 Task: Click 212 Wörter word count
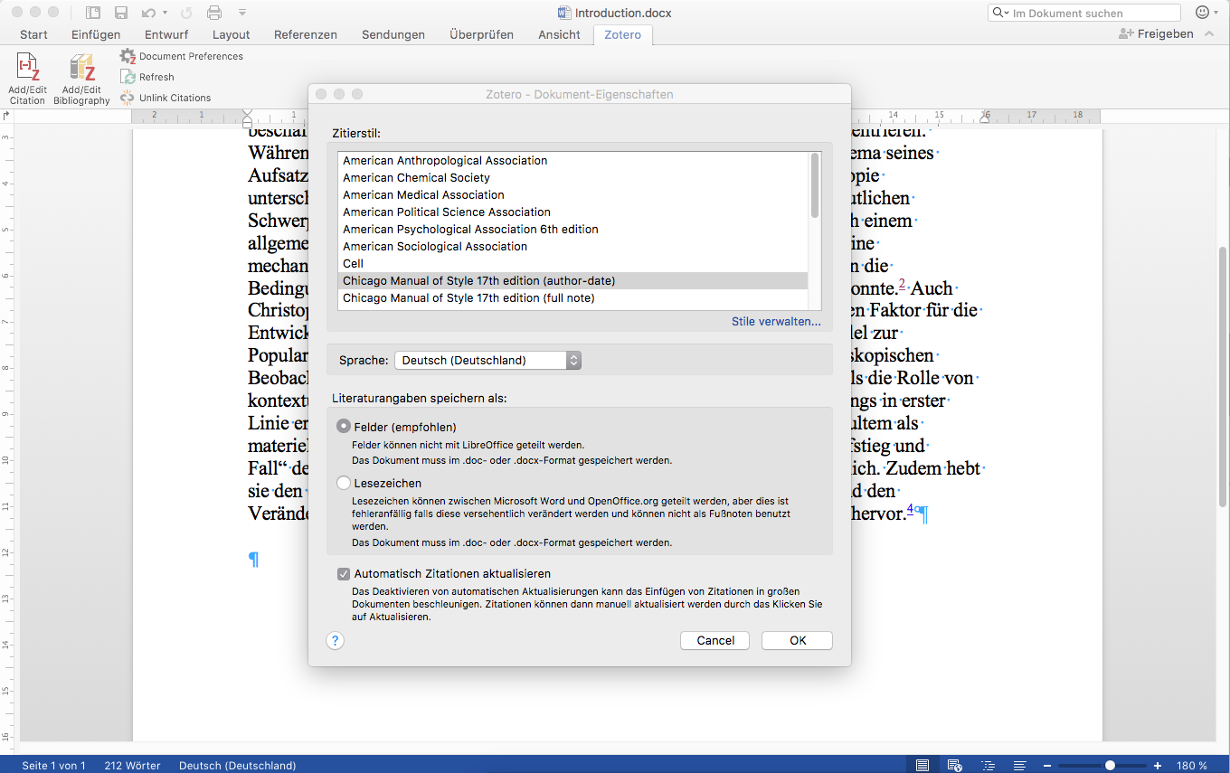132,766
